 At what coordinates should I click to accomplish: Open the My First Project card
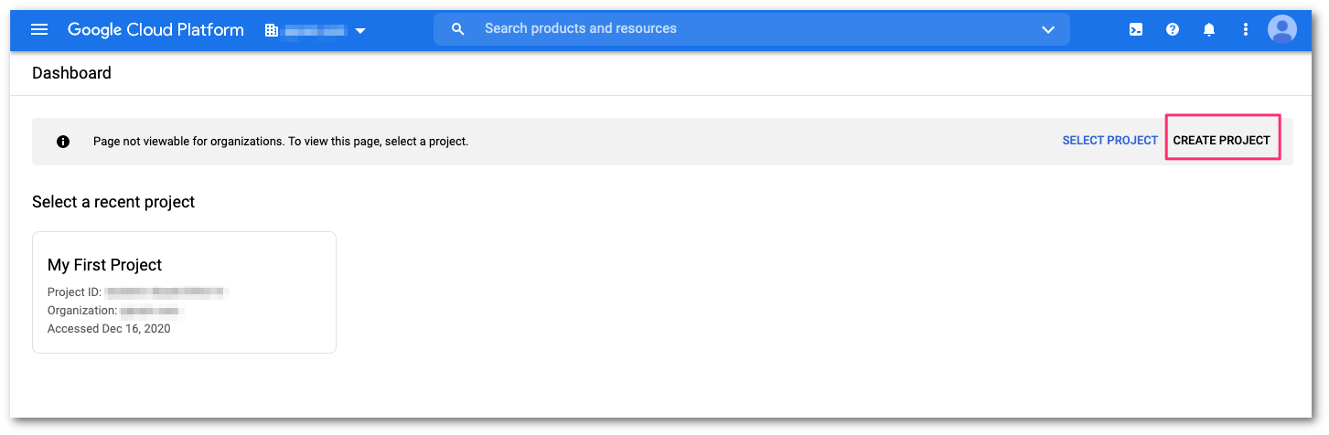(x=184, y=292)
